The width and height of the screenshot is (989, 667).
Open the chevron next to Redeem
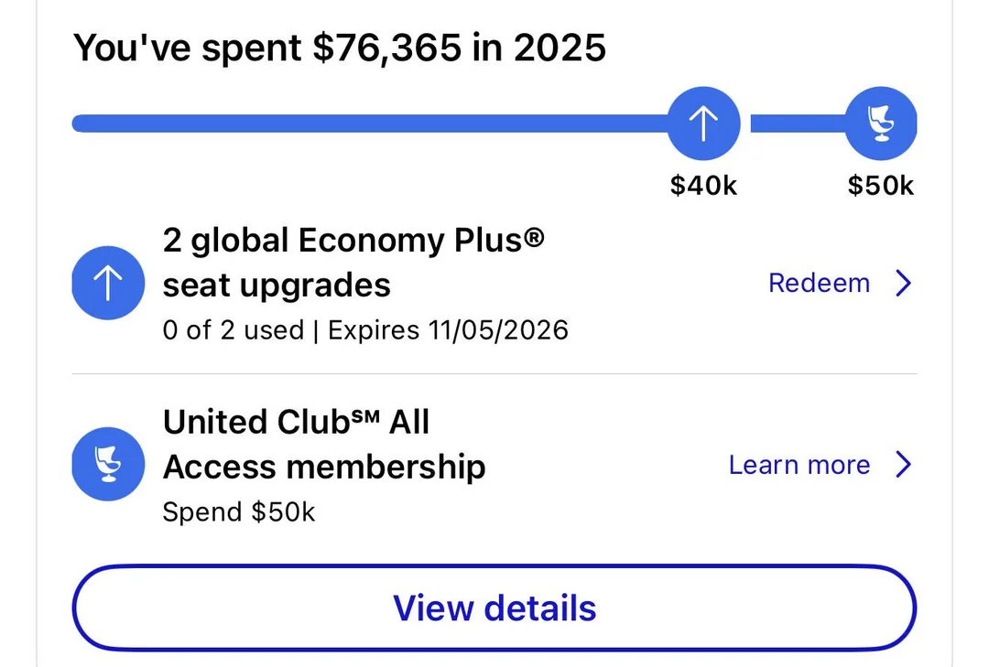click(904, 284)
